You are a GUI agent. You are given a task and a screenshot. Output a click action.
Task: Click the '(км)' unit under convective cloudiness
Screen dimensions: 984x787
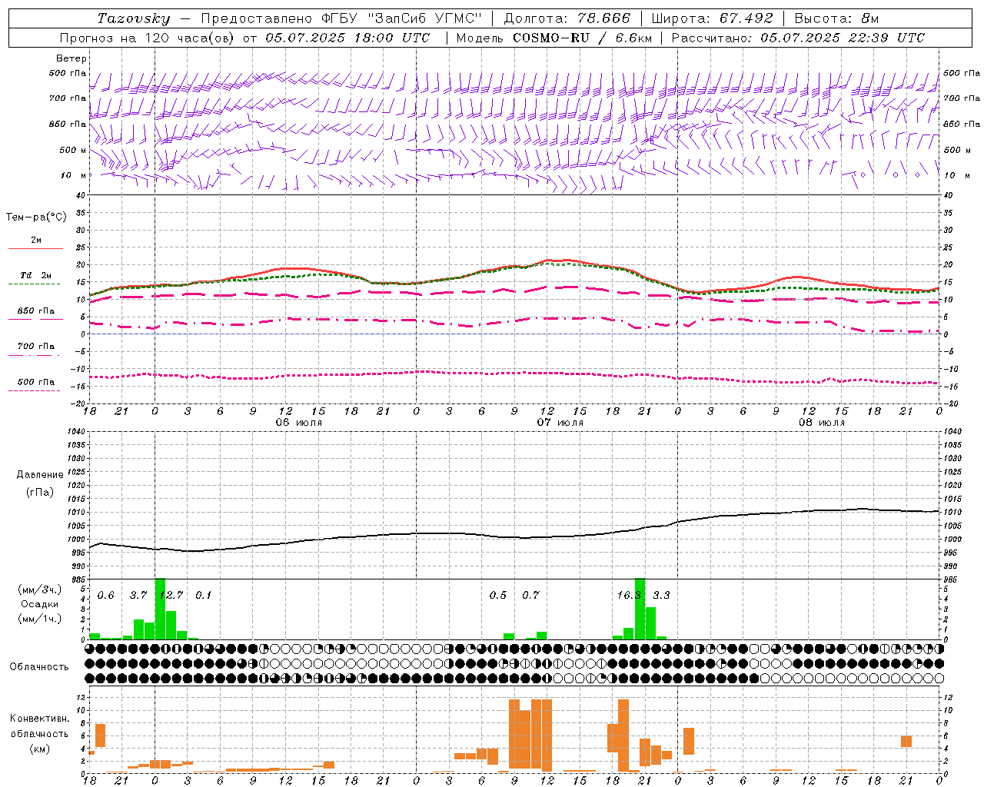pos(39,749)
